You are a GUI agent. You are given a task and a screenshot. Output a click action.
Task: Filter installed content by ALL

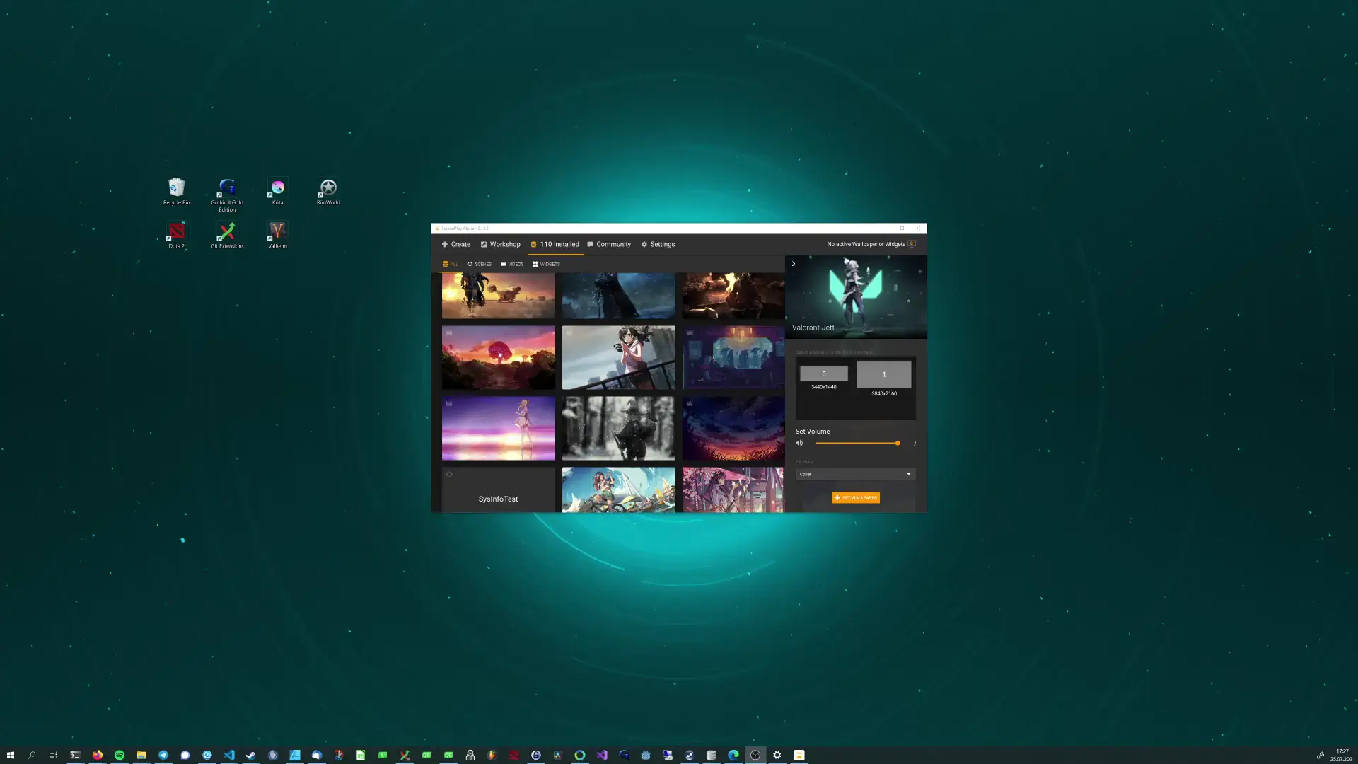pyautogui.click(x=451, y=264)
